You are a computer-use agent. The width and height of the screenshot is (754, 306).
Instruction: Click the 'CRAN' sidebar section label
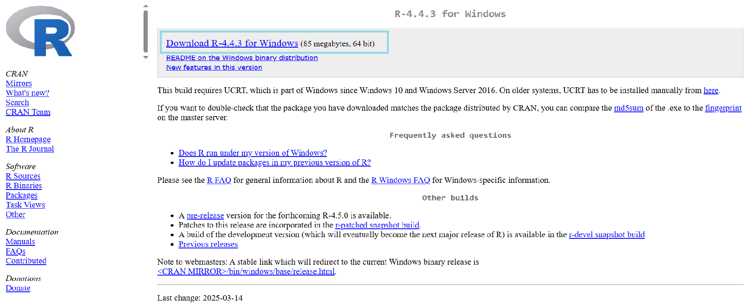pos(17,73)
